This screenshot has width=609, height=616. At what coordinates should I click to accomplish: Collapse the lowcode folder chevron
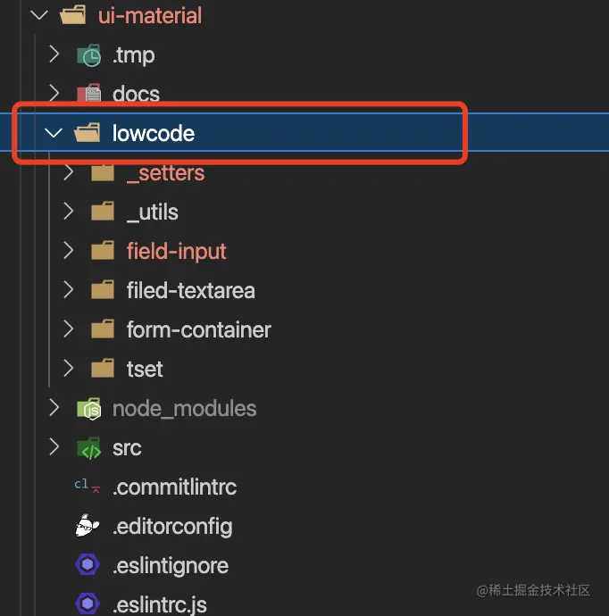coord(54,134)
